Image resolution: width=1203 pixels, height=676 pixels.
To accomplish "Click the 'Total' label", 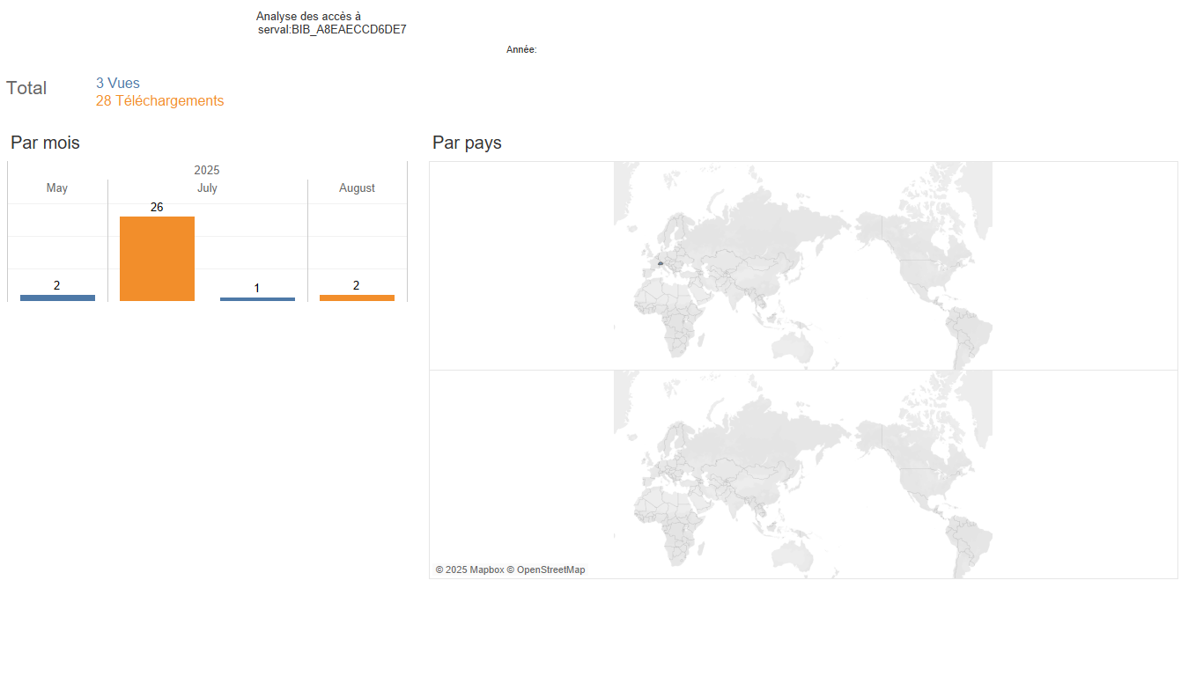I will [26, 88].
